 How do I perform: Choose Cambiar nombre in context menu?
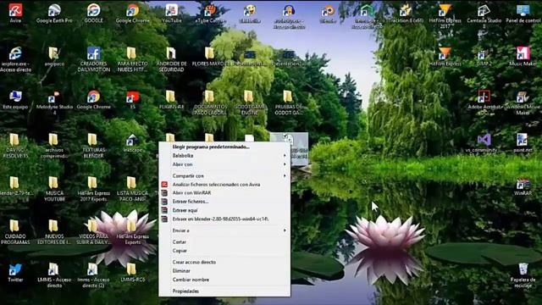pos(224,280)
